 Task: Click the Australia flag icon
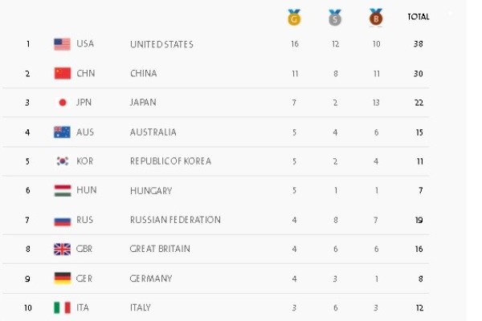coord(63,132)
